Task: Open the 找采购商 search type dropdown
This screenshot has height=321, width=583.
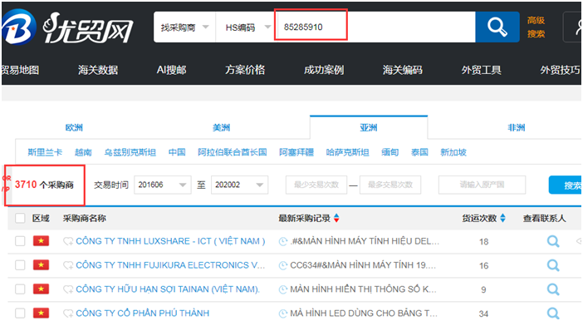Action: click(184, 27)
